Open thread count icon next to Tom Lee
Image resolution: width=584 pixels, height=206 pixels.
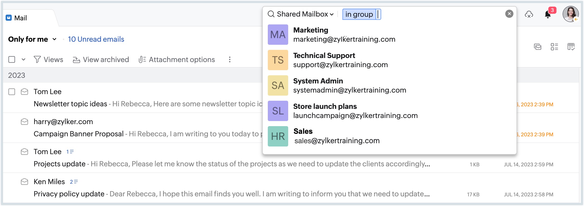70,152
